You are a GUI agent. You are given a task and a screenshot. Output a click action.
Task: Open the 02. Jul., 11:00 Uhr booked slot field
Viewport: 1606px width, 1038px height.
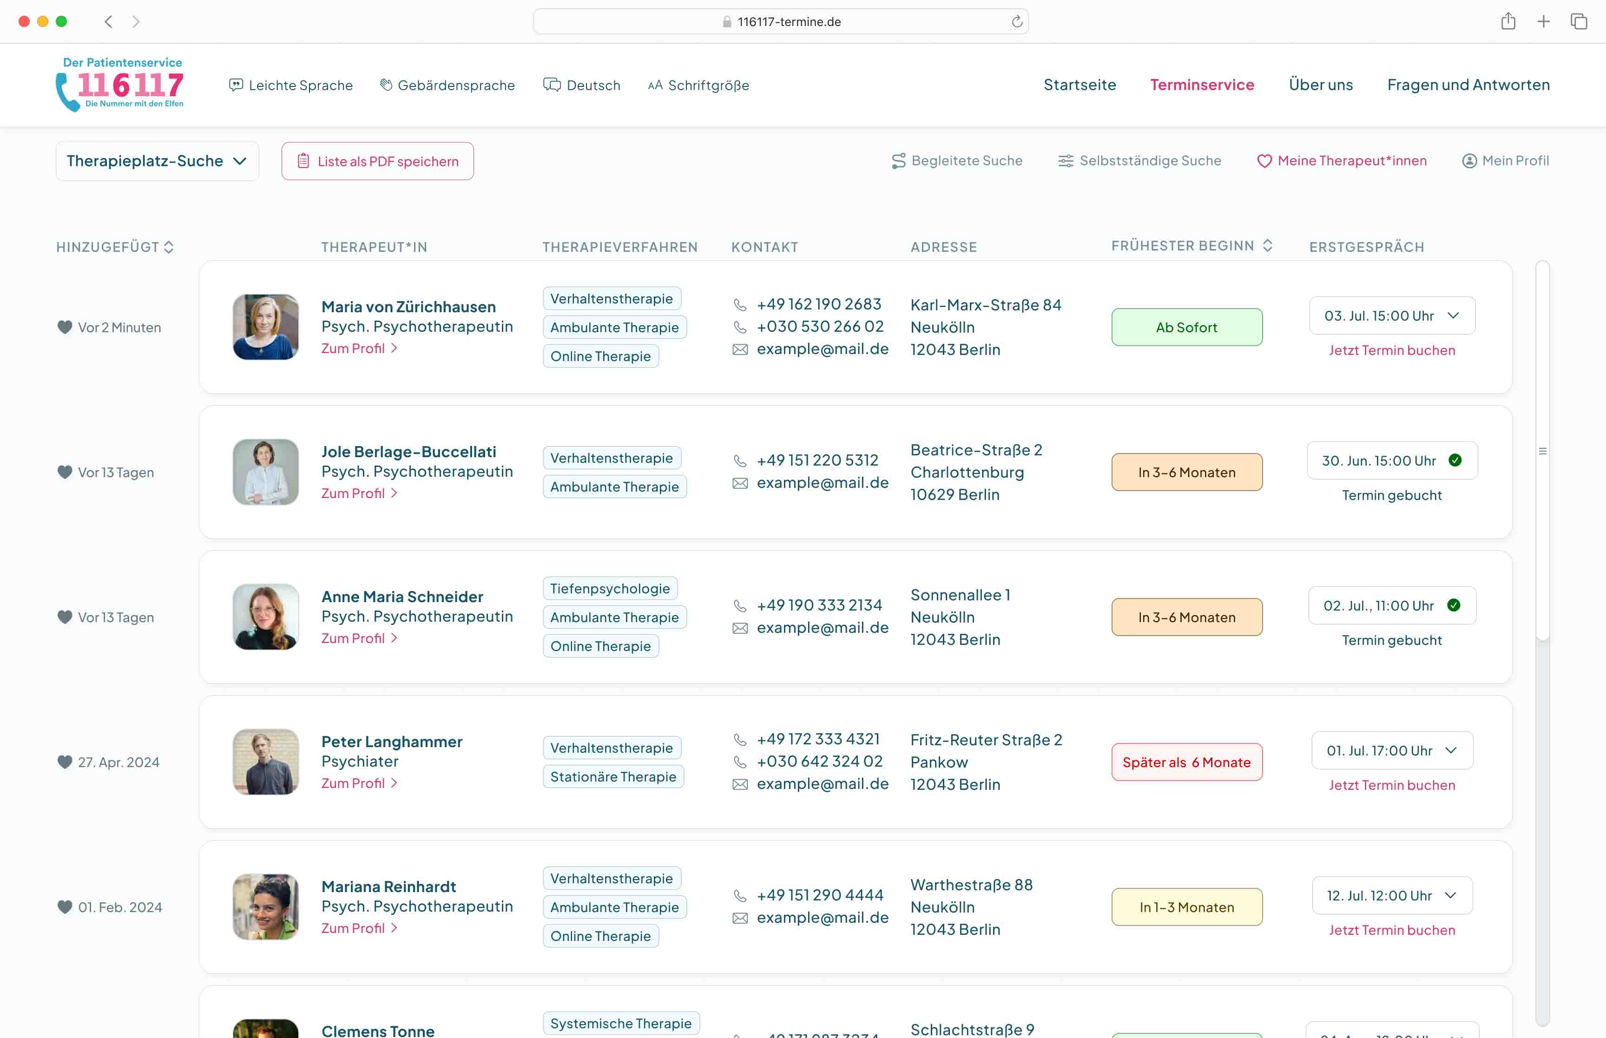tap(1392, 605)
